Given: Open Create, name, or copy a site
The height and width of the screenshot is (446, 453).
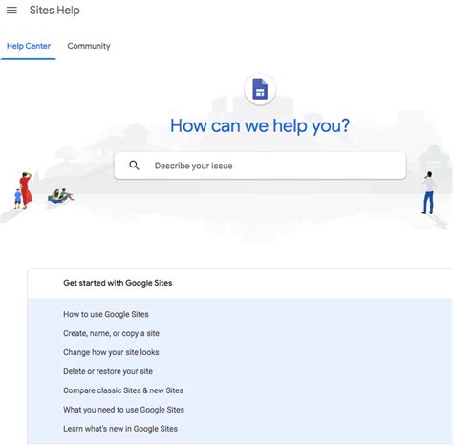Looking at the screenshot, I should (111, 333).
